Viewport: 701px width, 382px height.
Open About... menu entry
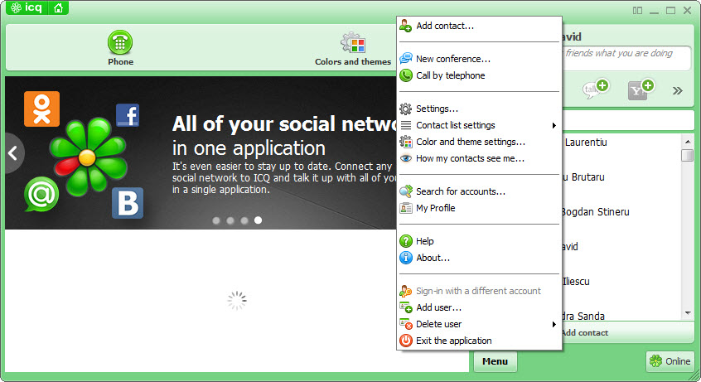(479, 258)
